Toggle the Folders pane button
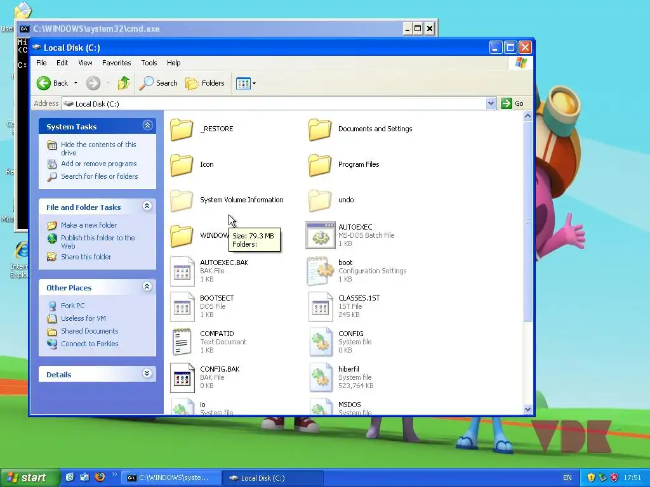This screenshot has width=650, height=487. tap(204, 83)
